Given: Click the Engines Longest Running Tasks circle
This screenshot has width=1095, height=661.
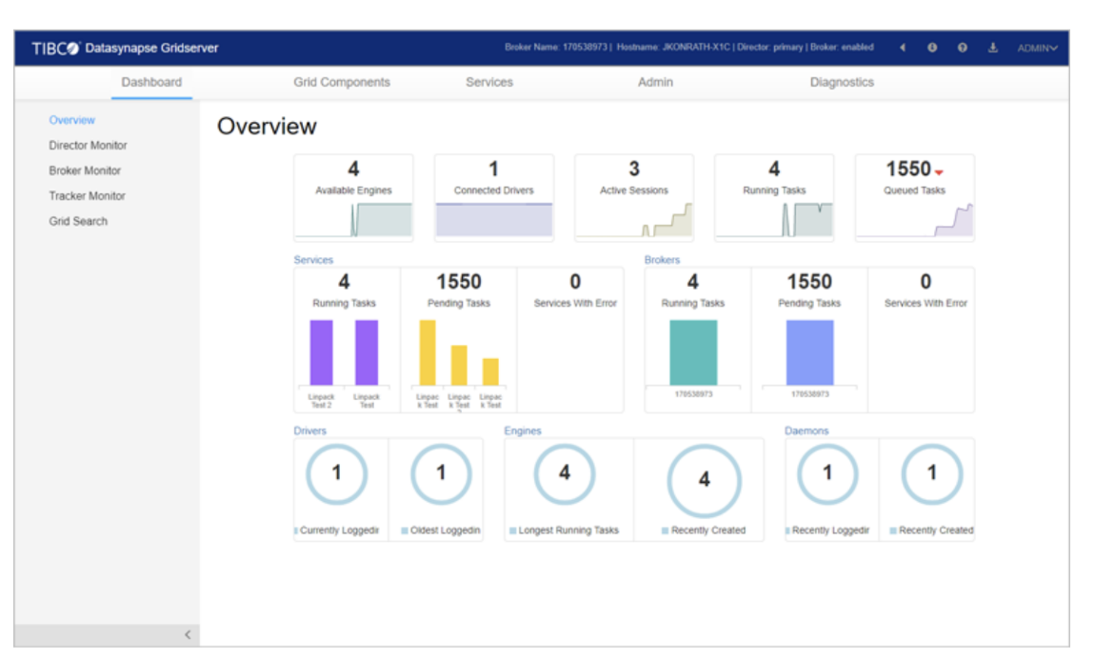Looking at the screenshot, I should tap(564, 474).
